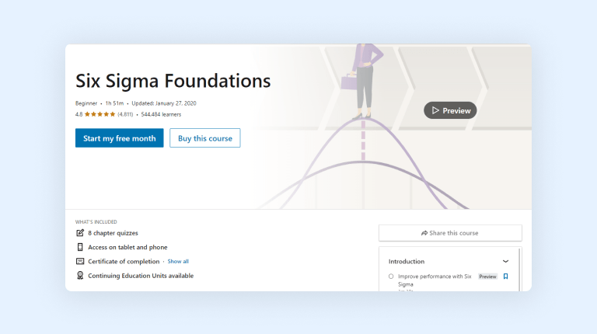The height and width of the screenshot is (334, 597).
Task: Click the Six Sigma Foundations course title
Action: (173, 81)
